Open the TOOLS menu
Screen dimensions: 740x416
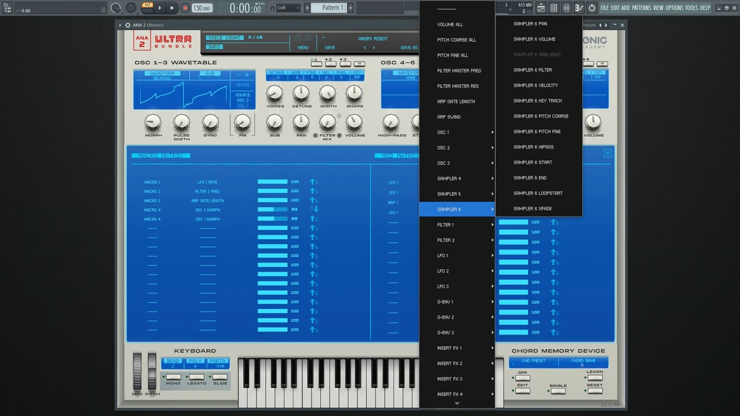[x=691, y=8]
